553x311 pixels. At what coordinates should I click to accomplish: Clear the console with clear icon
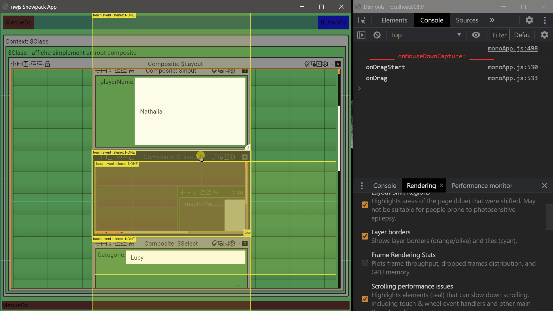click(377, 35)
